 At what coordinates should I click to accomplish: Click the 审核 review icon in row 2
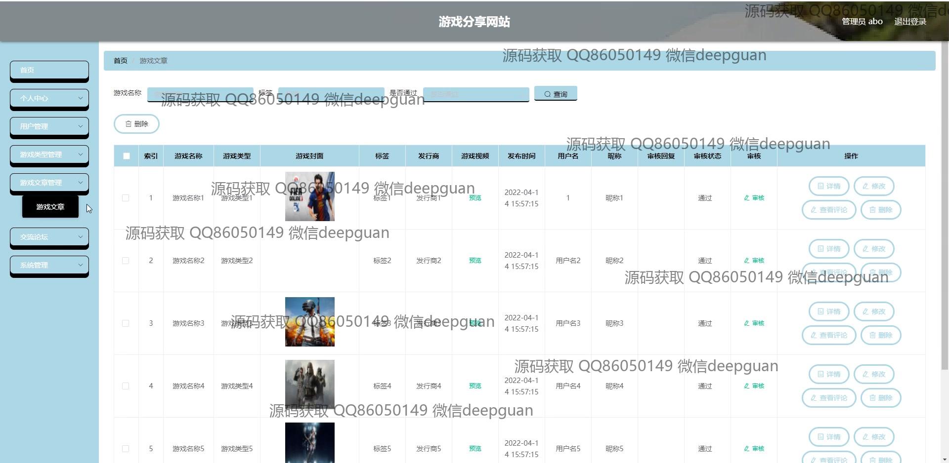754,261
